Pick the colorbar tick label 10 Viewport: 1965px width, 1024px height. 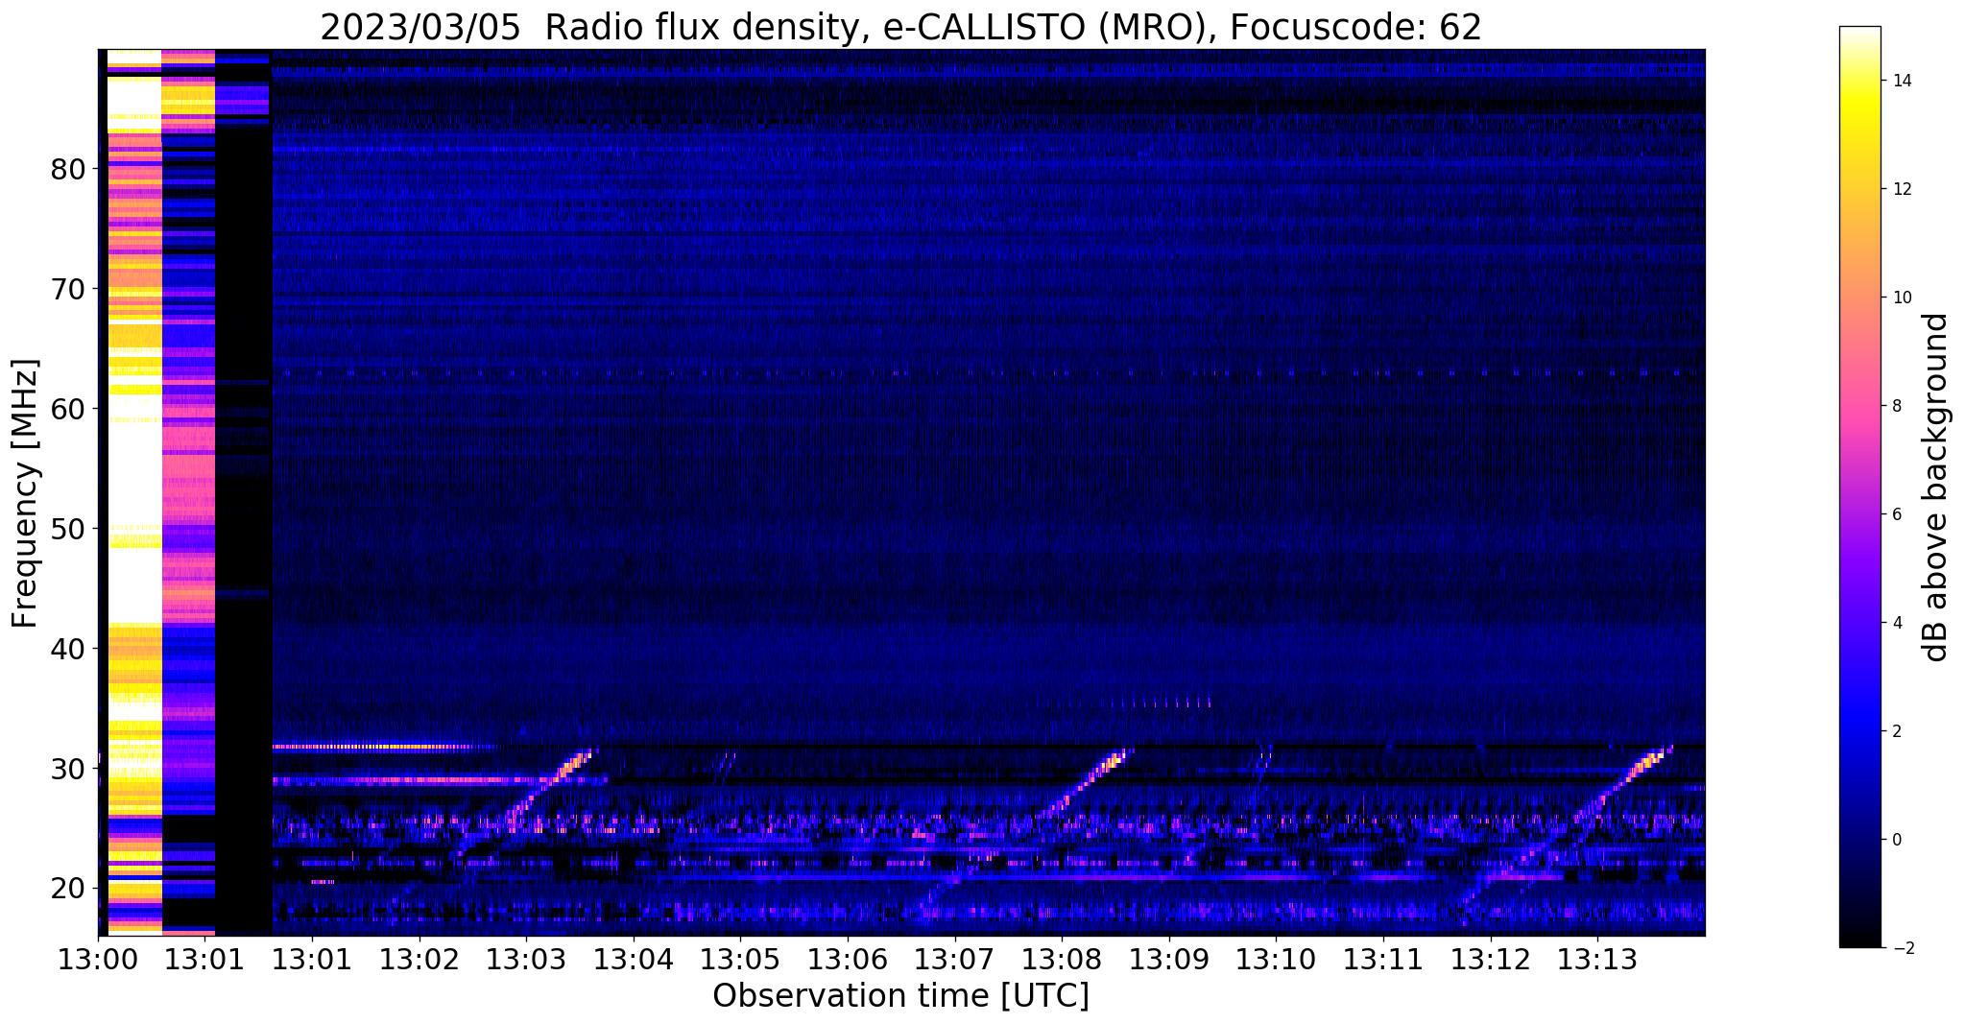[1901, 298]
